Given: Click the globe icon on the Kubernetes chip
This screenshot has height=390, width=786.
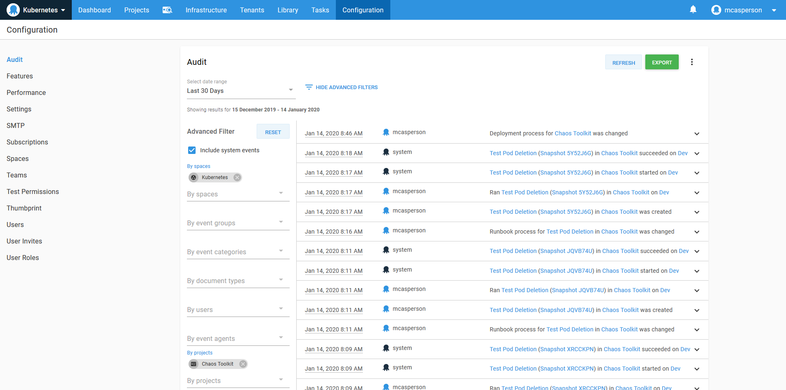Looking at the screenshot, I should pos(194,177).
